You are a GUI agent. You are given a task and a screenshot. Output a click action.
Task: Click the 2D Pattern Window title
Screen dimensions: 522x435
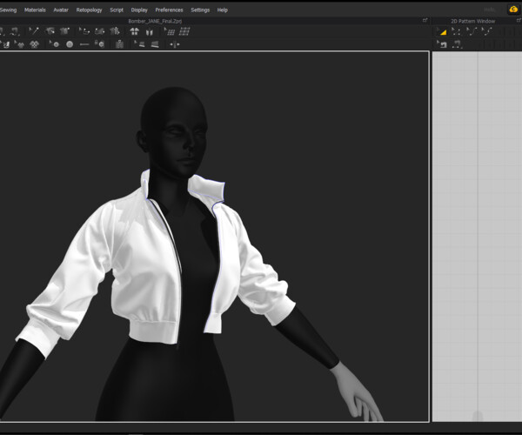(x=472, y=20)
